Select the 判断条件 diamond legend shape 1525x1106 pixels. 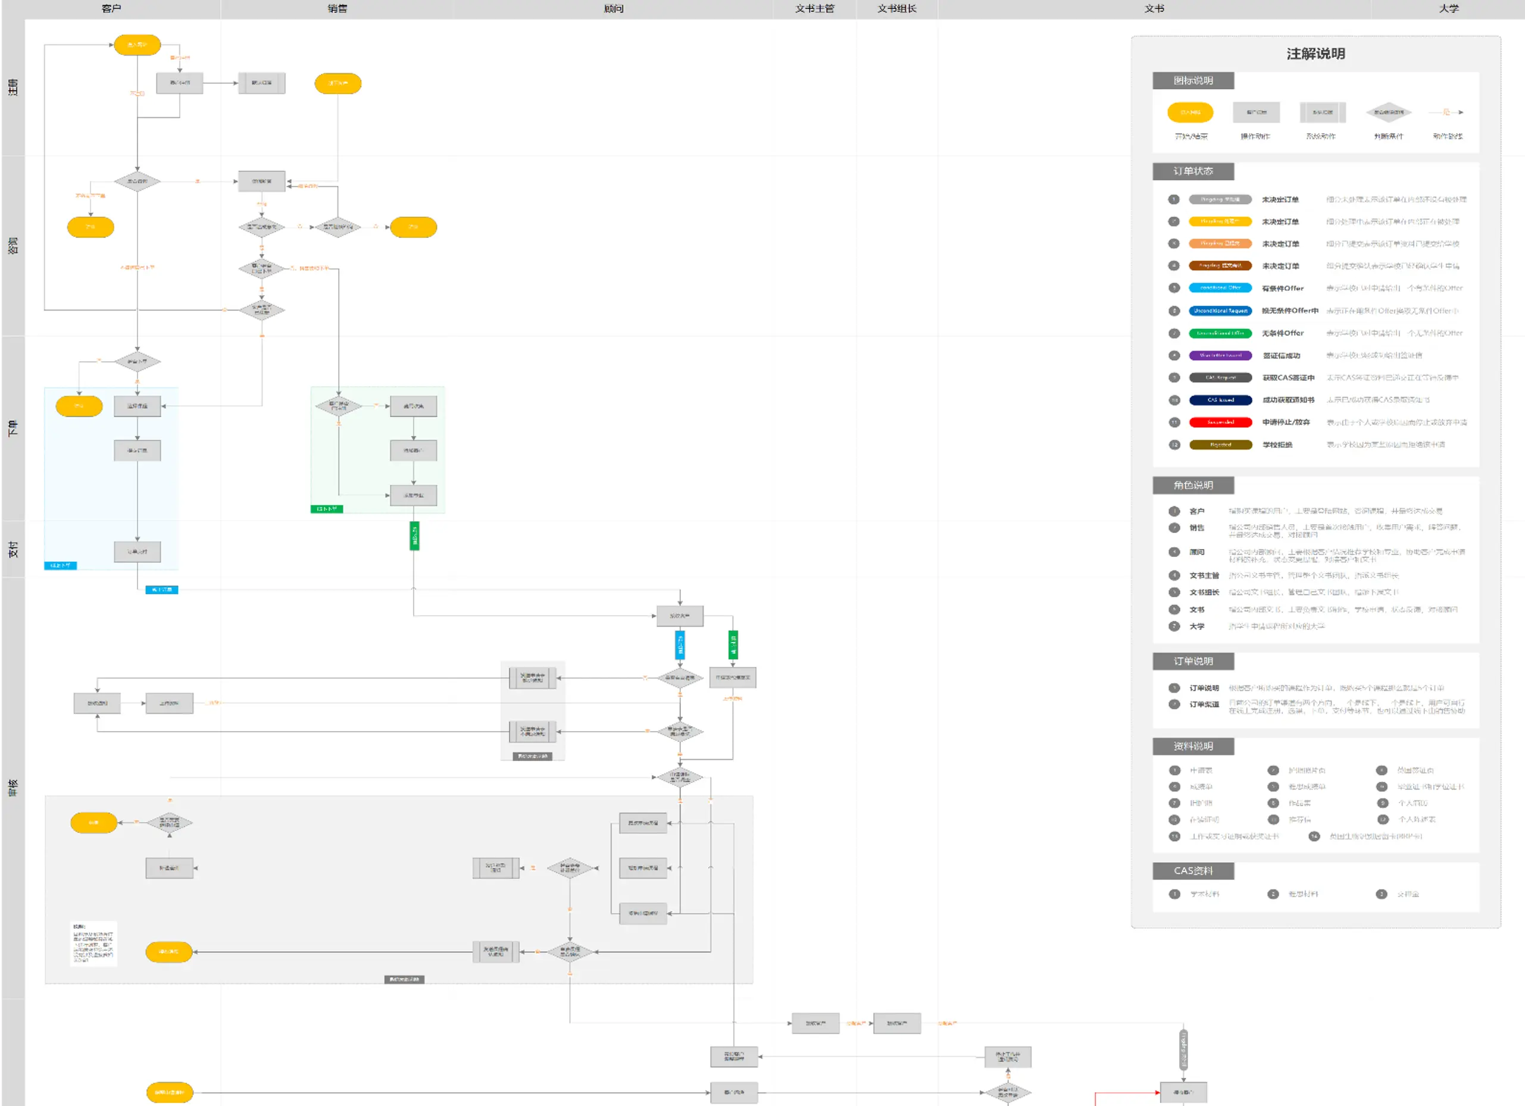tap(1389, 112)
